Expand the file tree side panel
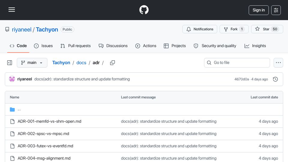Screen dimensions: 288x162 click(10, 63)
